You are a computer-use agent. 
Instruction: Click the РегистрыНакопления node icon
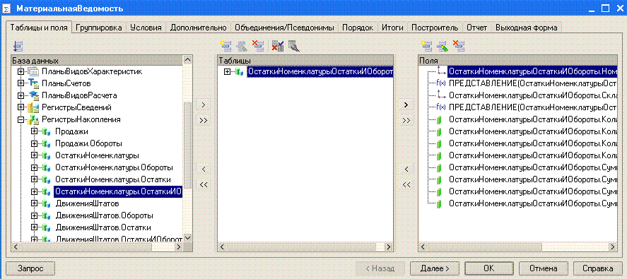click(x=34, y=119)
